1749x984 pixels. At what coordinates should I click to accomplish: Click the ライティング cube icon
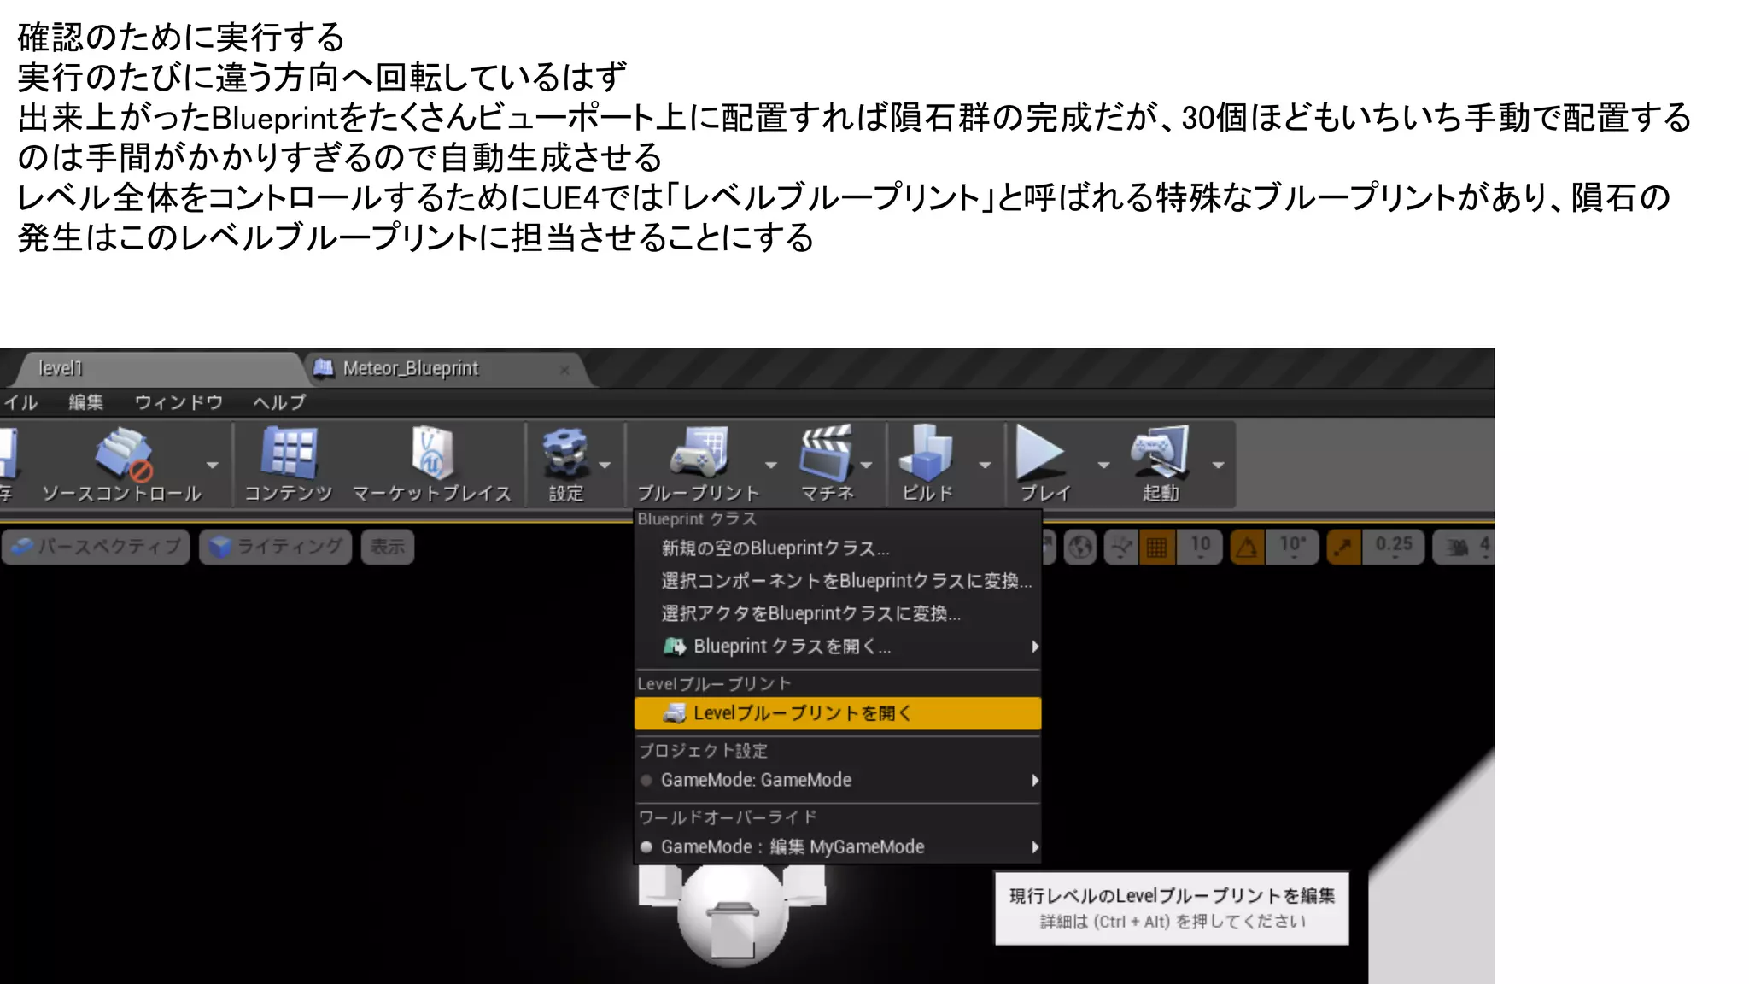click(x=220, y=547)
